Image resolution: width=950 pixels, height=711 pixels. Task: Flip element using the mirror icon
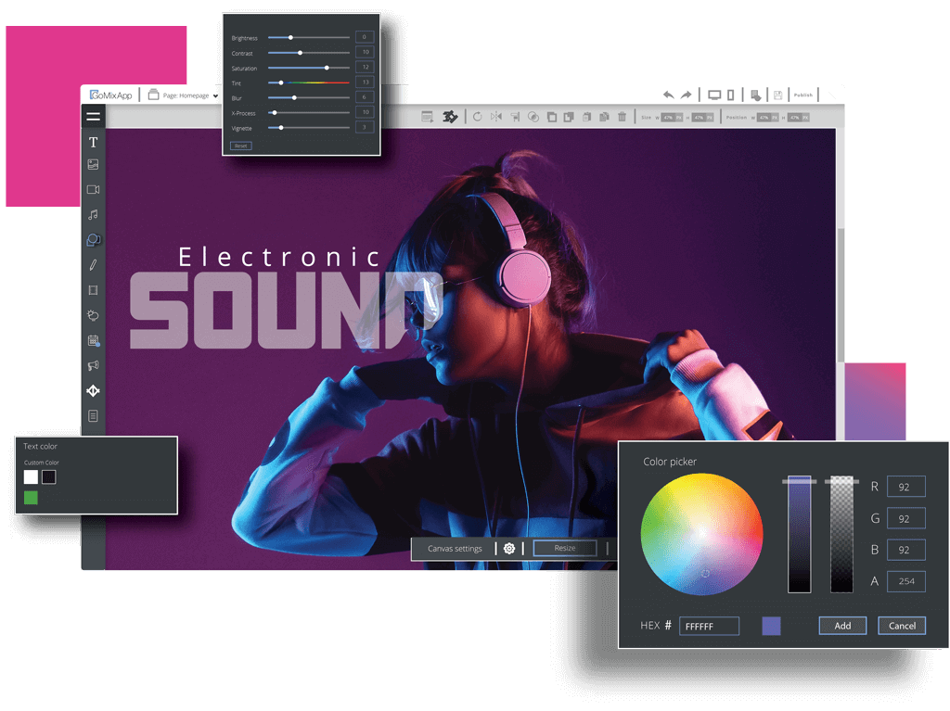pyautogui.click(x=495, y=117)
